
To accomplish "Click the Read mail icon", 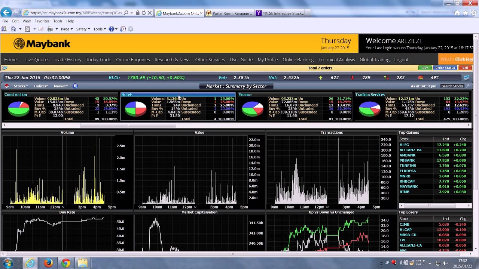I will click(41, 29).
